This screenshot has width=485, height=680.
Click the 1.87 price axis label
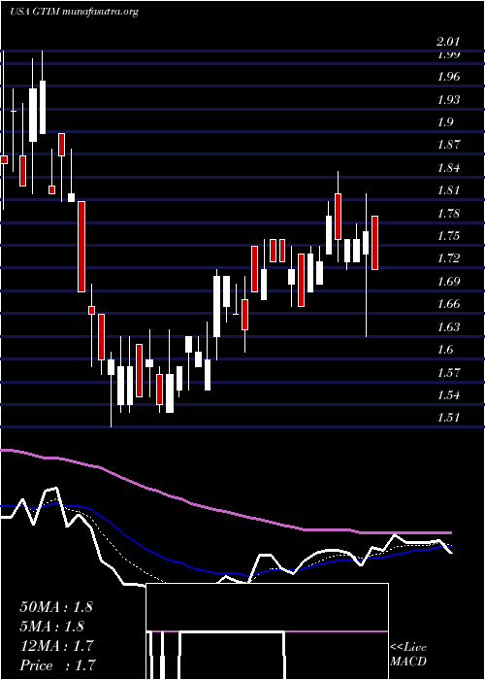coord(447,145)
